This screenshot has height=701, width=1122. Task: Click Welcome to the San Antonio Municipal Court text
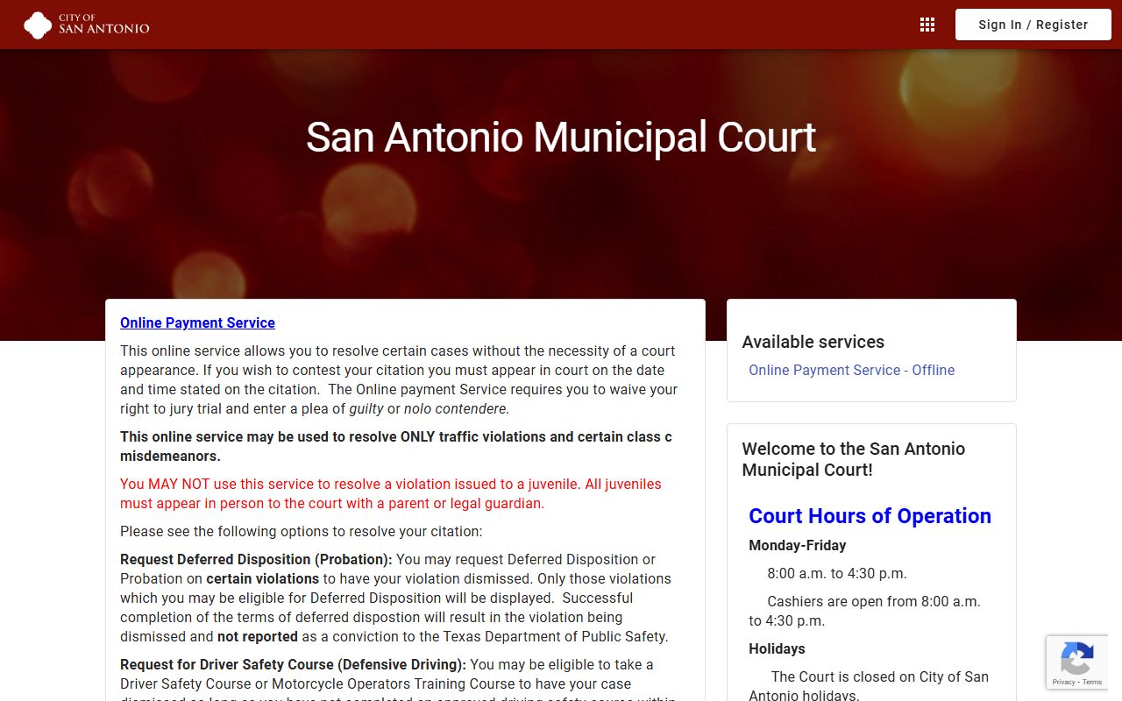[x=853, y=459]
